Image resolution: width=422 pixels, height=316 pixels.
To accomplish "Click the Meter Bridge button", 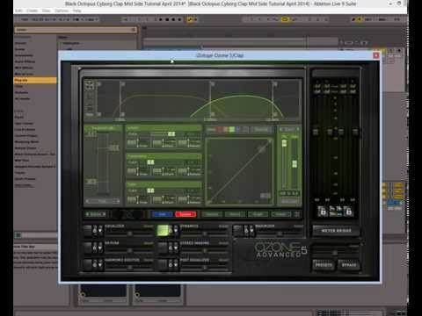I will [x=336, y=231].
